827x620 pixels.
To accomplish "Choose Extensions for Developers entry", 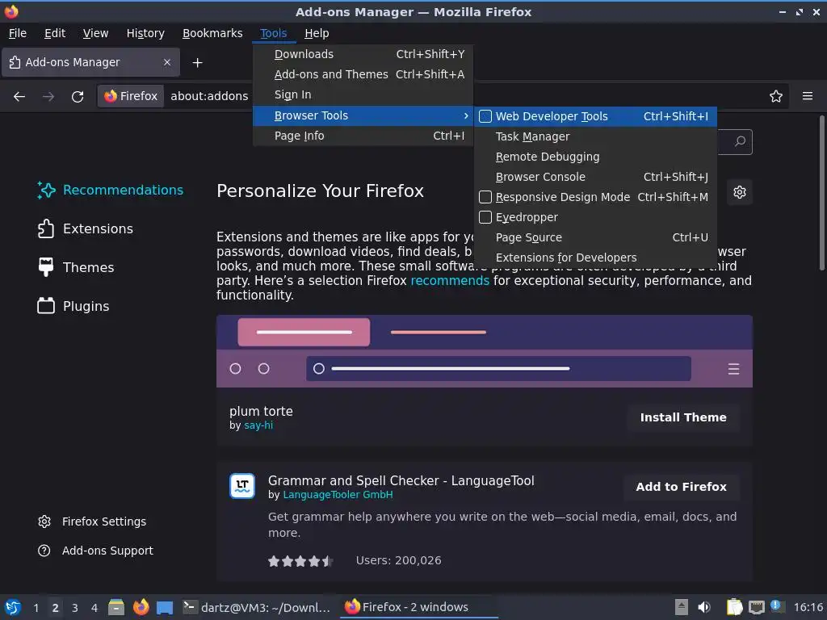I will pos(595,258).
